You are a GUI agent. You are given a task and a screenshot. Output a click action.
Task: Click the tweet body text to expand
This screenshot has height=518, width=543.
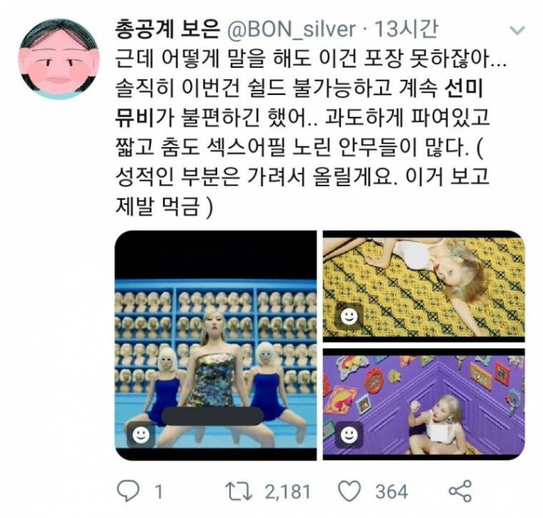[310, 133]
